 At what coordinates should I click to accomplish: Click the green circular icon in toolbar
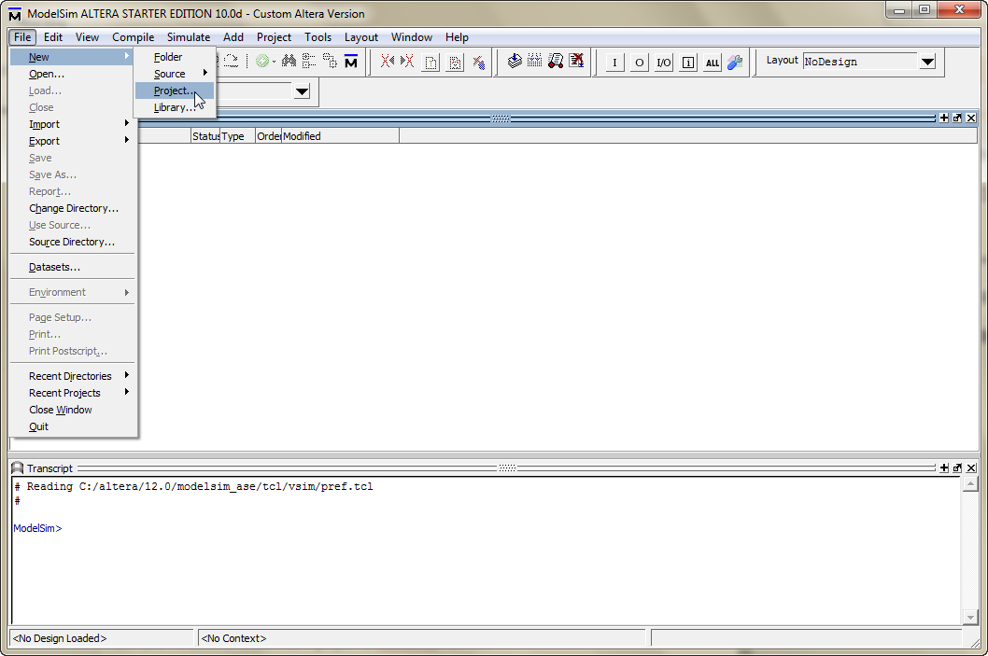tap(262, 61)
